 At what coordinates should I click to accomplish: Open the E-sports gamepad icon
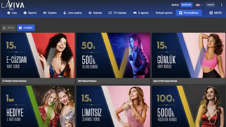click(135, 13)
